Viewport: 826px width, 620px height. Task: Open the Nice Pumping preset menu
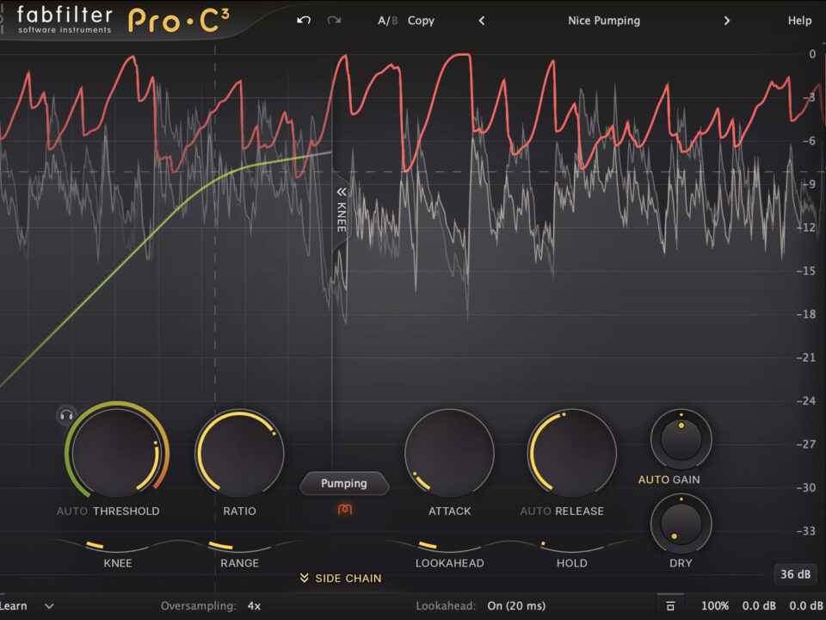604,21
